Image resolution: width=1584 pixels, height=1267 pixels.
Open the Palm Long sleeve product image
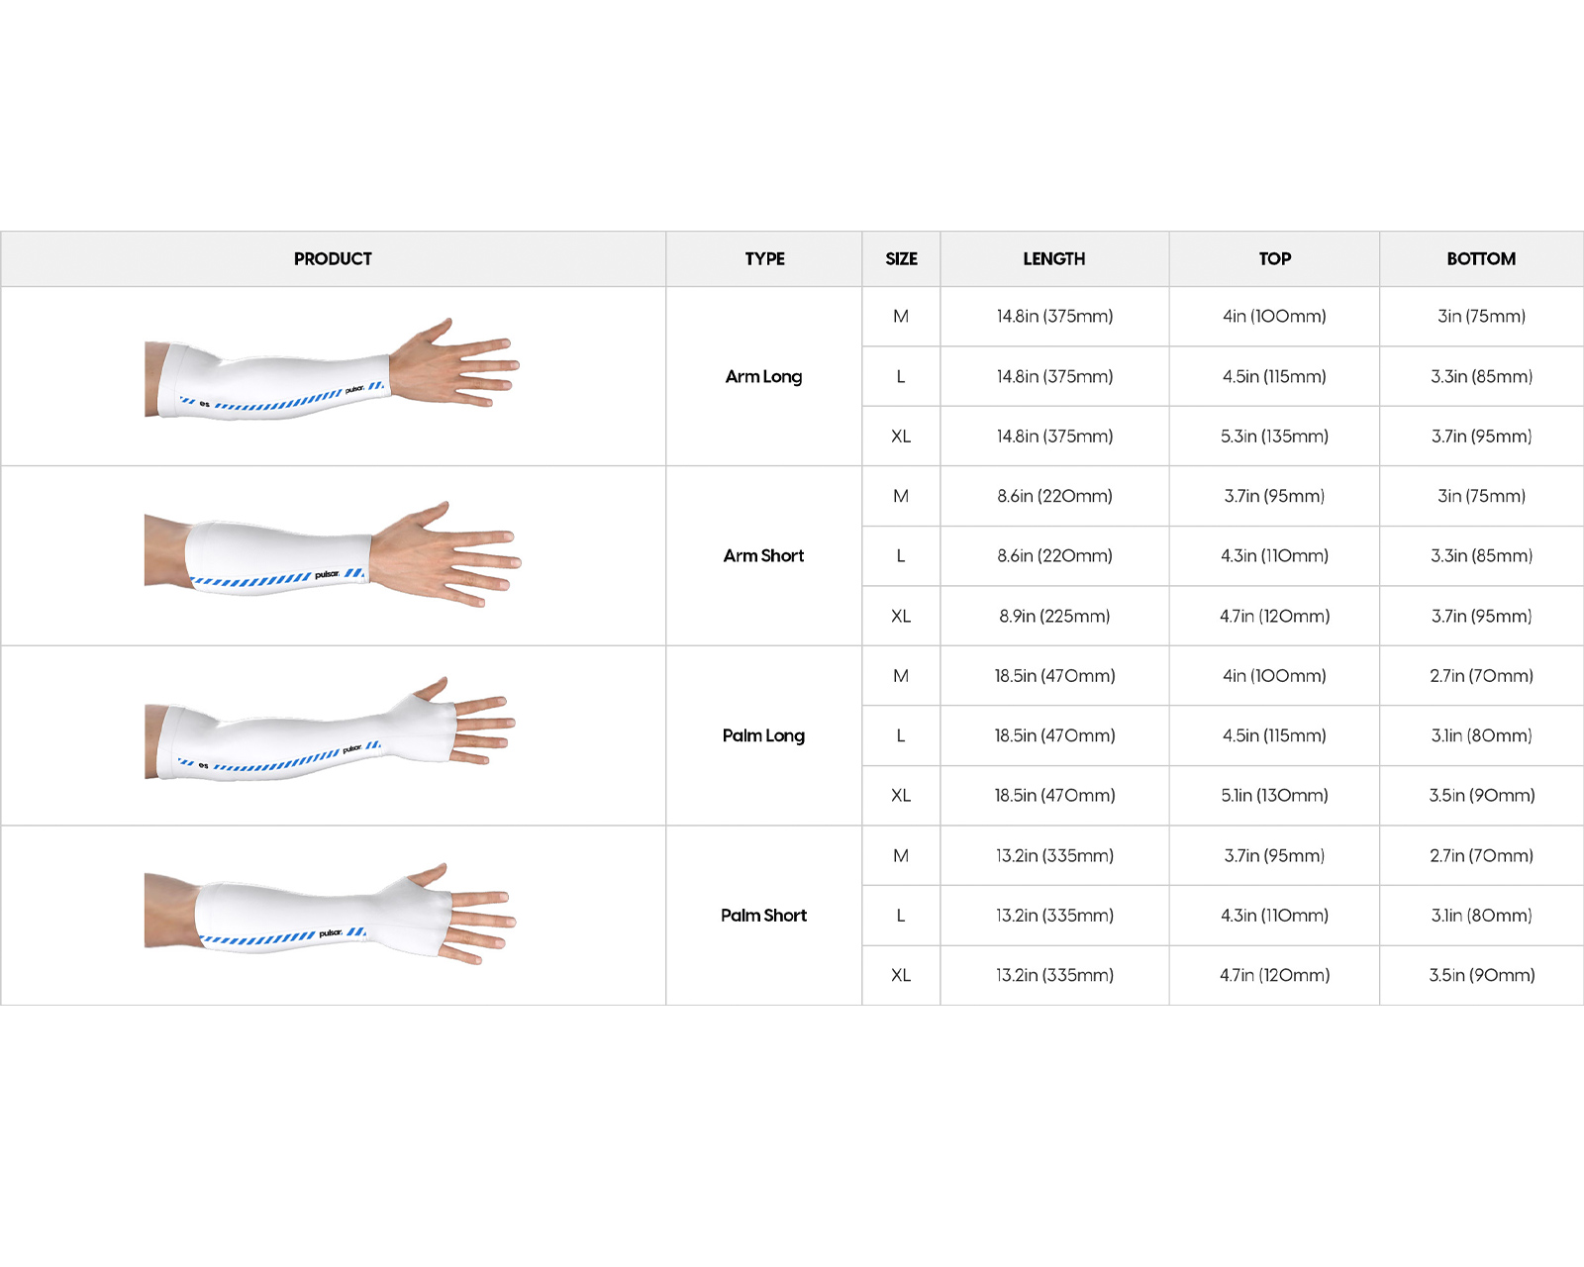tap(332, 732)
